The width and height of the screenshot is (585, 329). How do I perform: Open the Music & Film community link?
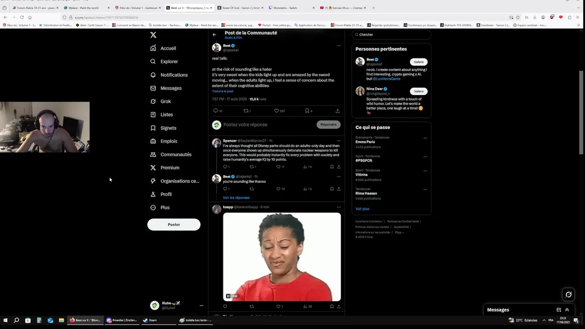(x=233, y=38)
